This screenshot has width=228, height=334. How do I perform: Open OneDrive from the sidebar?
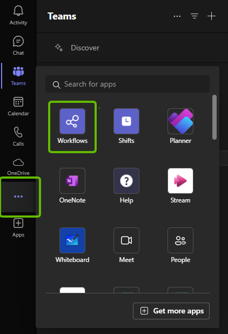[18, 167]
